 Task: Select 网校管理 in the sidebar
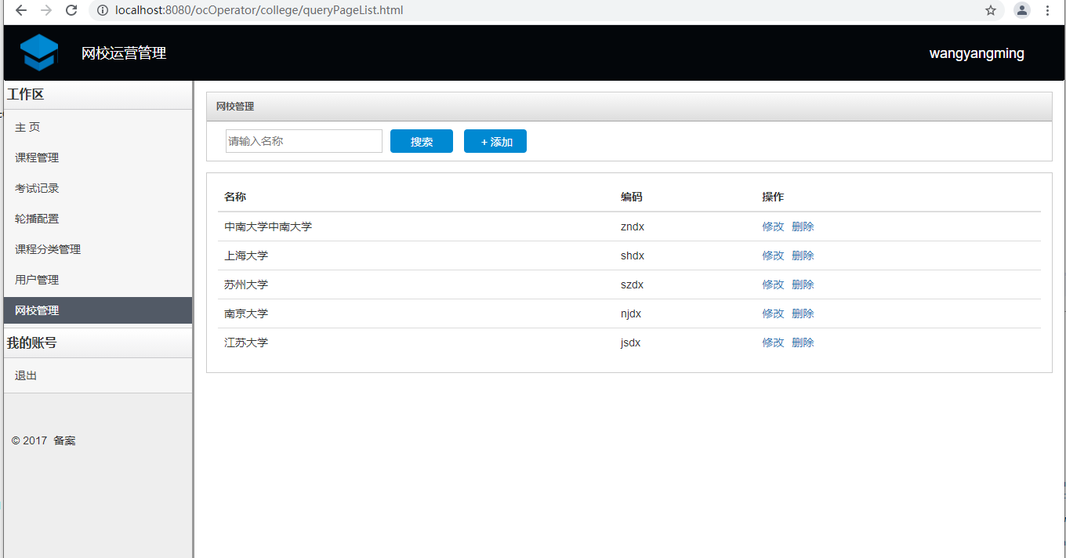pyautogui.click(x=98, y=310)
